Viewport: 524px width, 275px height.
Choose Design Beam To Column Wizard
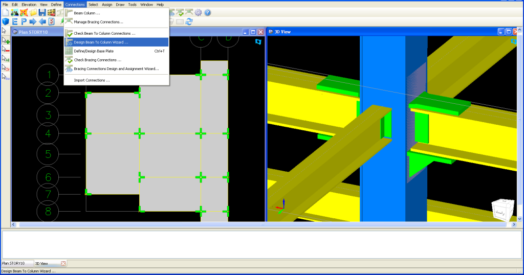[x=101, y=42]
